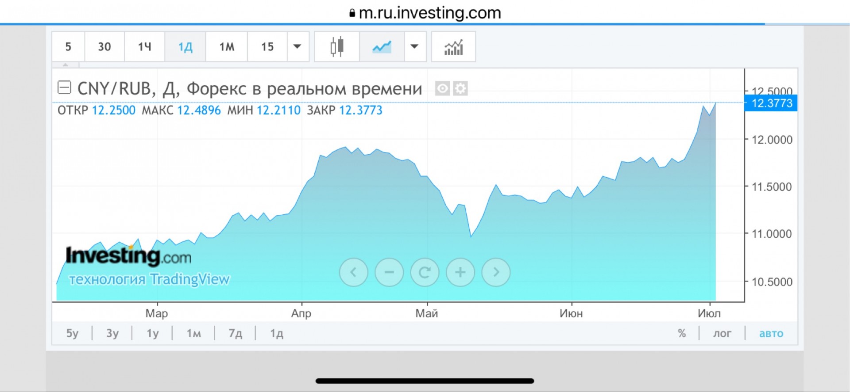The image size is (850, 392).
Task: Select the 1Ч hourly interval tab
Action: tap(145, 46)
